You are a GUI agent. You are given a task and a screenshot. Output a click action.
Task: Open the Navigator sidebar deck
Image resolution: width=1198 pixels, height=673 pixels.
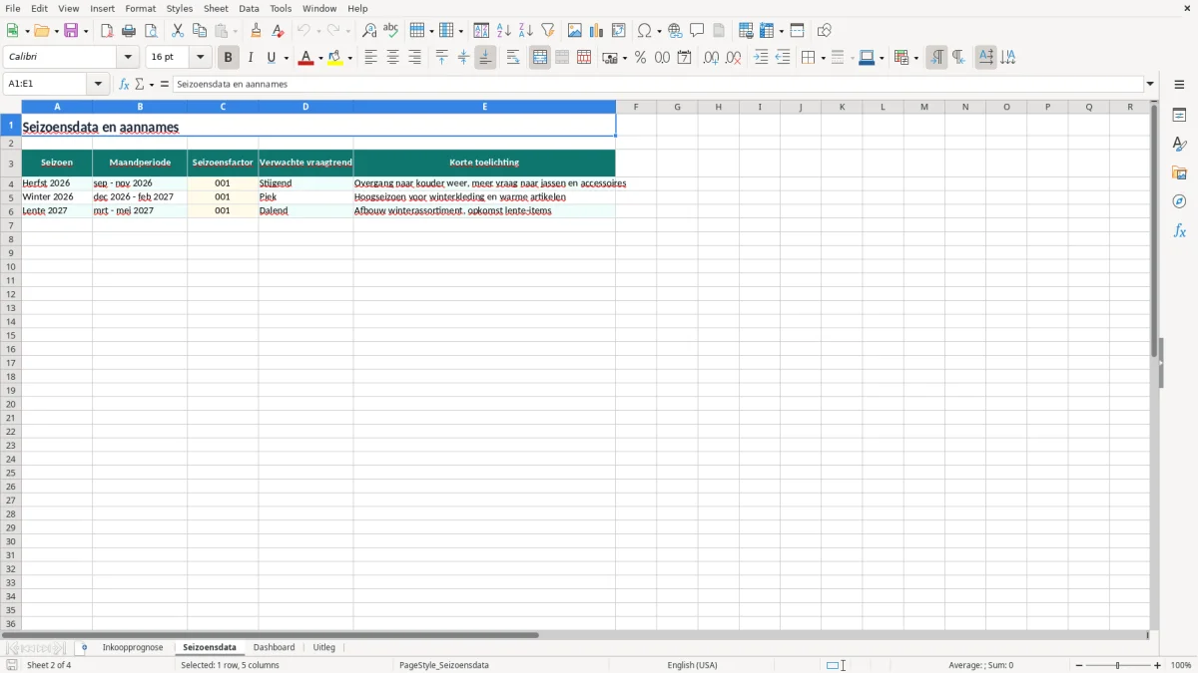[x=1179, y=201]
